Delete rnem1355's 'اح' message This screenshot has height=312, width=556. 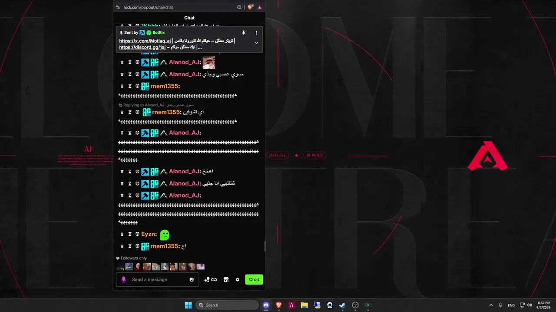click(x=122, y=247)
